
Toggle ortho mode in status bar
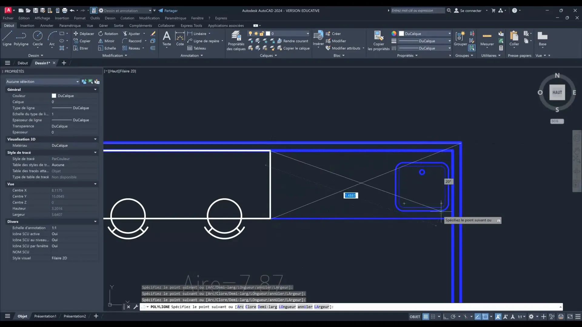pos(446,316)
